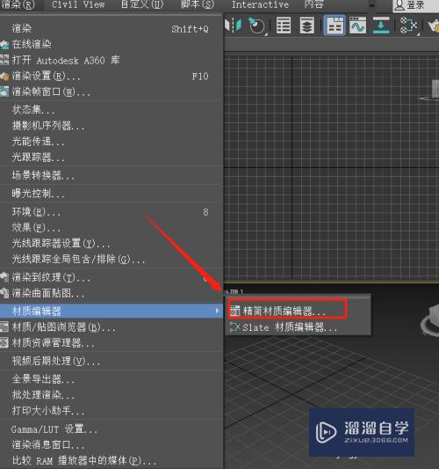Open the 自定义(U) menu
The image size is (439, 469).
(x=142, y=4)
